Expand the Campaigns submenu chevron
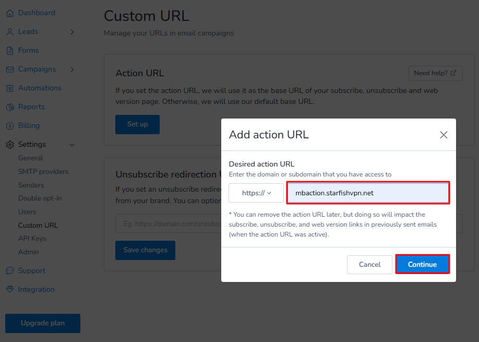479x342 pixels. (x=72, y=69)
